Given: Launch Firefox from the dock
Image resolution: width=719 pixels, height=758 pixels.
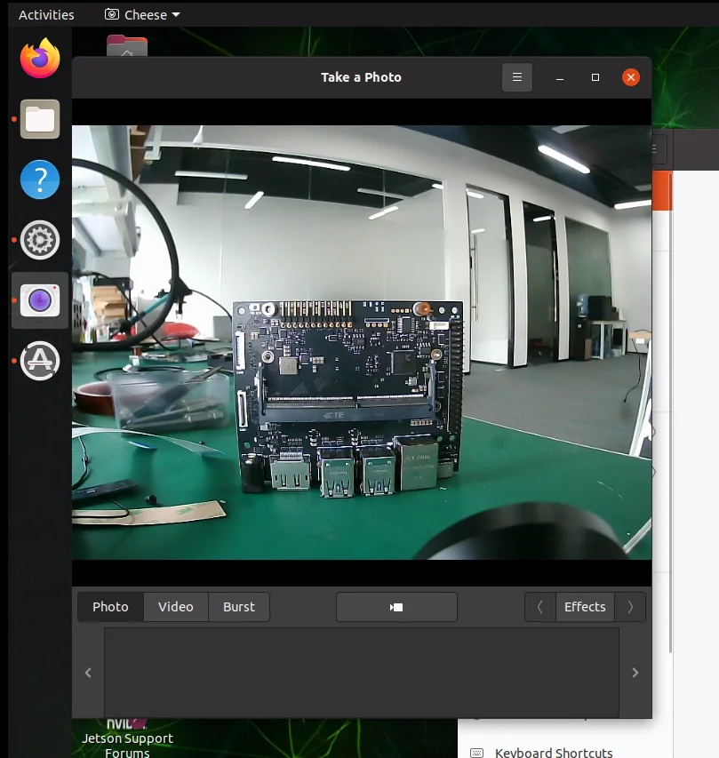Looking at the screenshot, I should (x=40, y=59).
